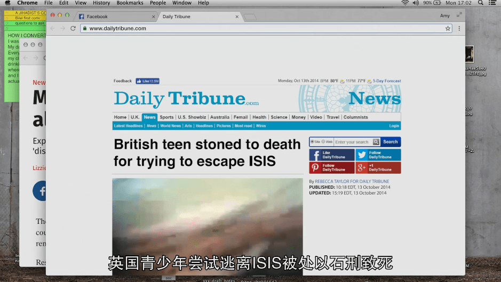The image size is (501, 282).
Task: Click +1 DailyTribune Google Plus button
Action: pyautogui.click(x=378, y=168)
